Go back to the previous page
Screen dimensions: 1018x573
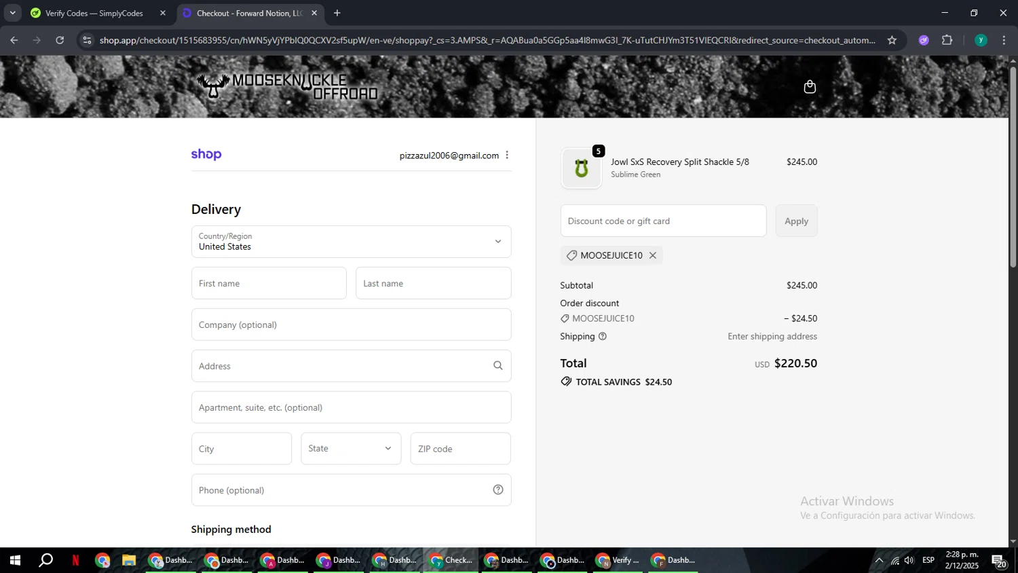[x=14, y=40]
